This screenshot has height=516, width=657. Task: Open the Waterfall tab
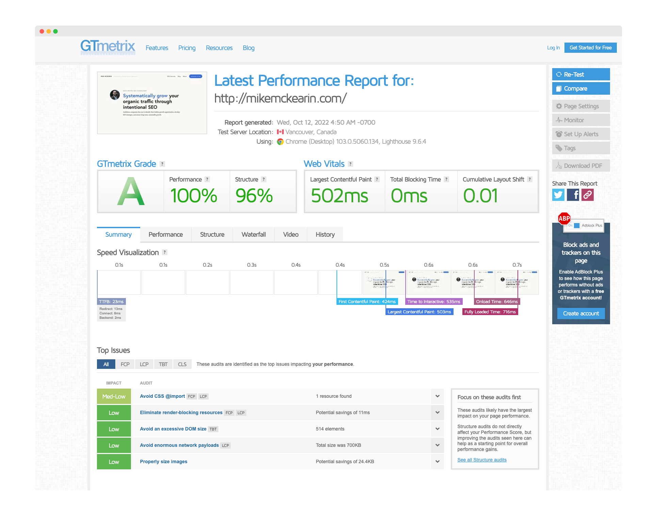[253, 235]
